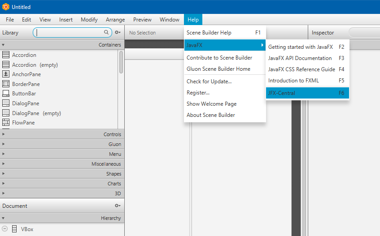Open the Edit menu
380x236 pixels.
26,20
